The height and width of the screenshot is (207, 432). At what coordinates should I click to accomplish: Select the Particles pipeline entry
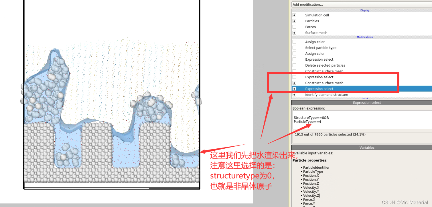click(x=312, y=21)
